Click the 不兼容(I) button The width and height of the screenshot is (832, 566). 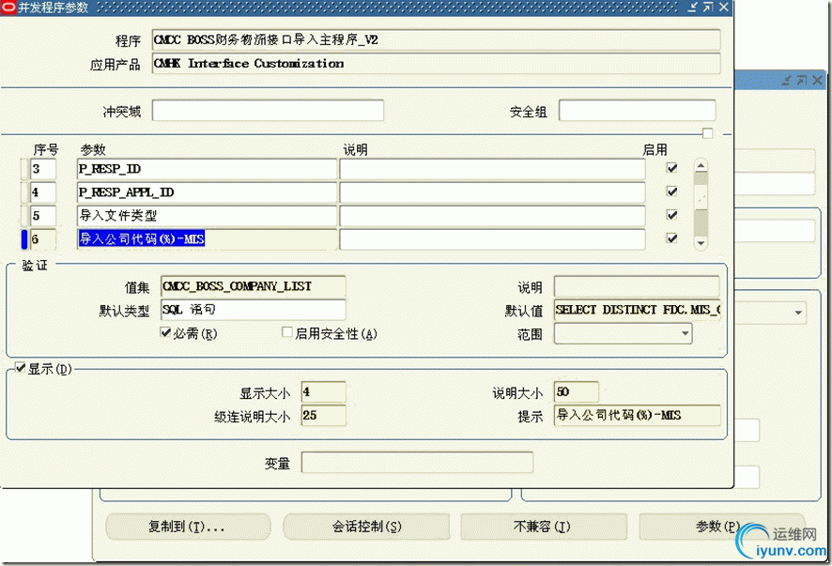[x=544, y=527]
